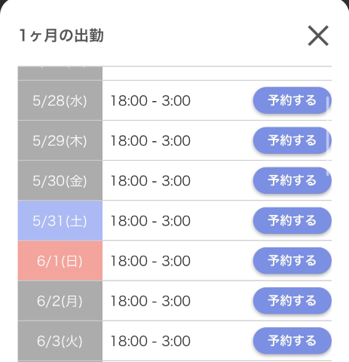Select the 6/3(火) date cell

(x=60, y=341)
